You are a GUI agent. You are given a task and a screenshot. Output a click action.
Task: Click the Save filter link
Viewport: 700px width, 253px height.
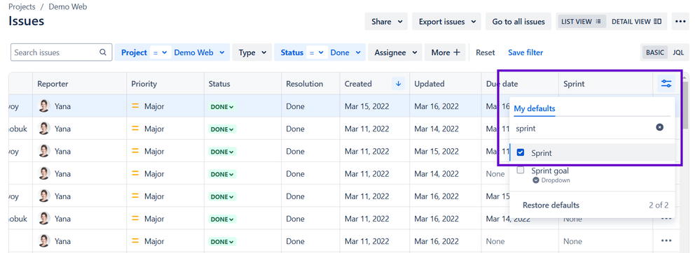pyautogui.click(x=526, y=52)
